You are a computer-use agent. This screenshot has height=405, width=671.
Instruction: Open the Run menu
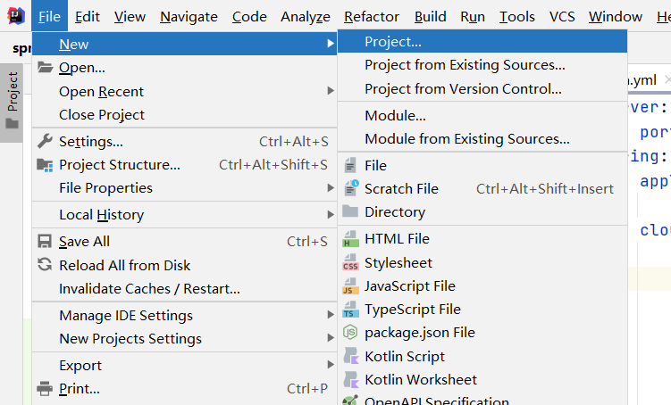(x=473, y=16)
